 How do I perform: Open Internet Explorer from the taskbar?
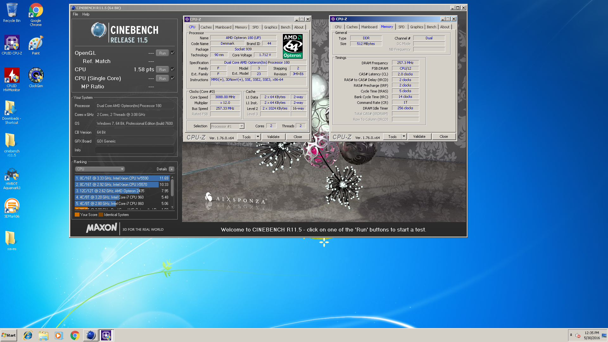tap(28, 335)
